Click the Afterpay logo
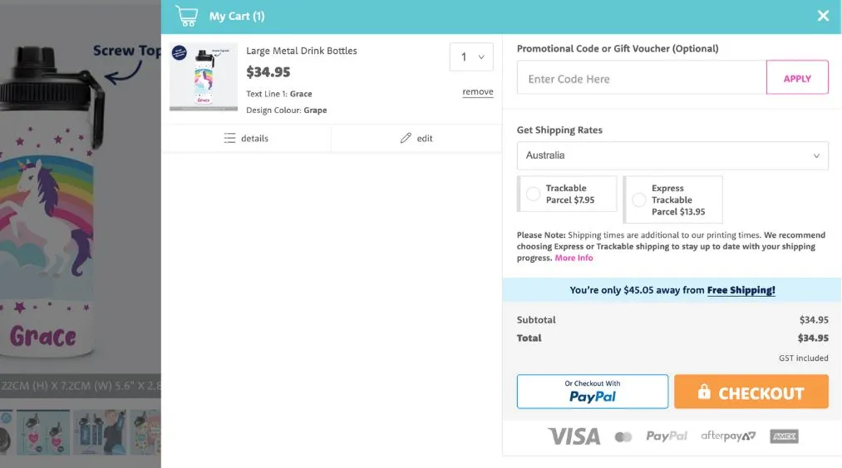 pyautogui.click(x=728, y=436)
